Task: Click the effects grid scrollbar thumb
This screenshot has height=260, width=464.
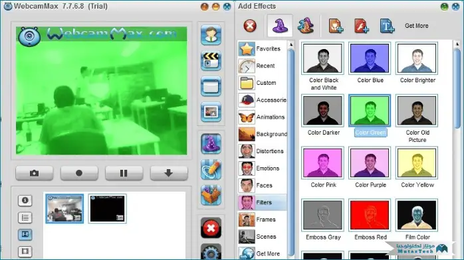Action: coord(457,88)
